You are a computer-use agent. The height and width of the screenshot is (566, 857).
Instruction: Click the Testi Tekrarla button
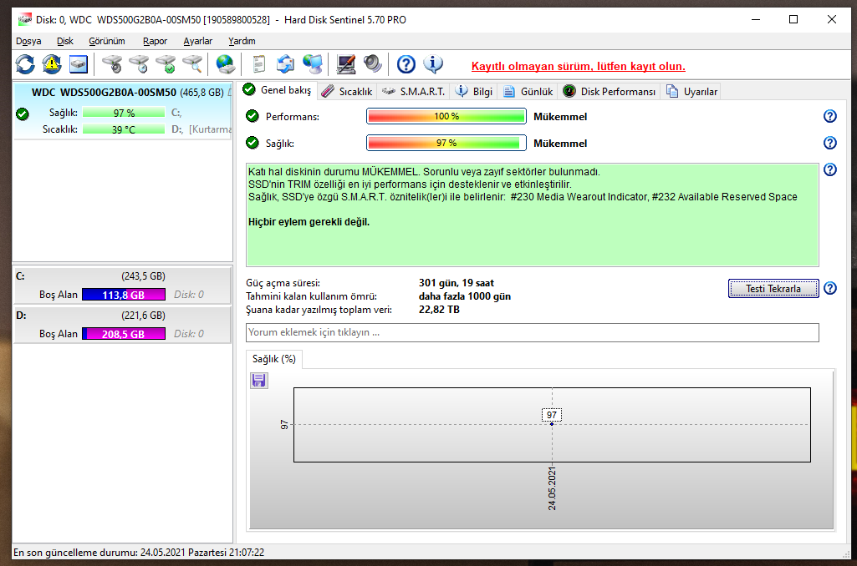point(773,288)
